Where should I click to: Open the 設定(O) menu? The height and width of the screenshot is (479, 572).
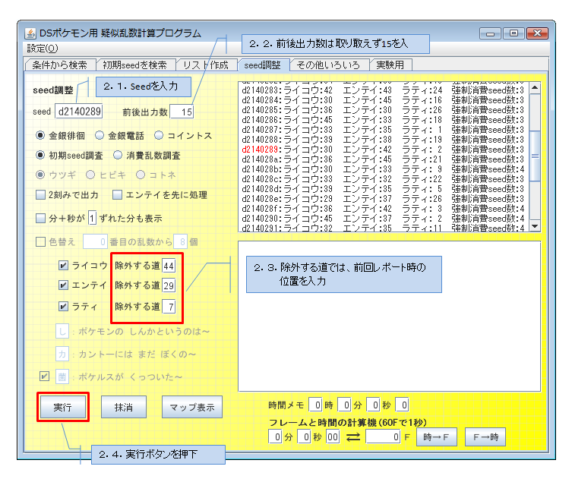(43, 49)
